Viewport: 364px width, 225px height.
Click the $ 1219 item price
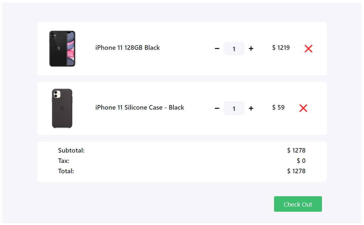coord(281,48)
